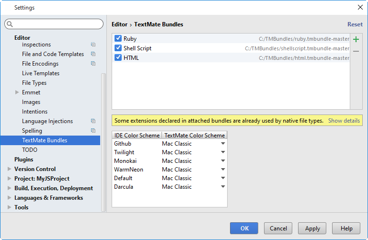Click the Show details link
Viewport: 368px width, 240px height.
point(344,121)
